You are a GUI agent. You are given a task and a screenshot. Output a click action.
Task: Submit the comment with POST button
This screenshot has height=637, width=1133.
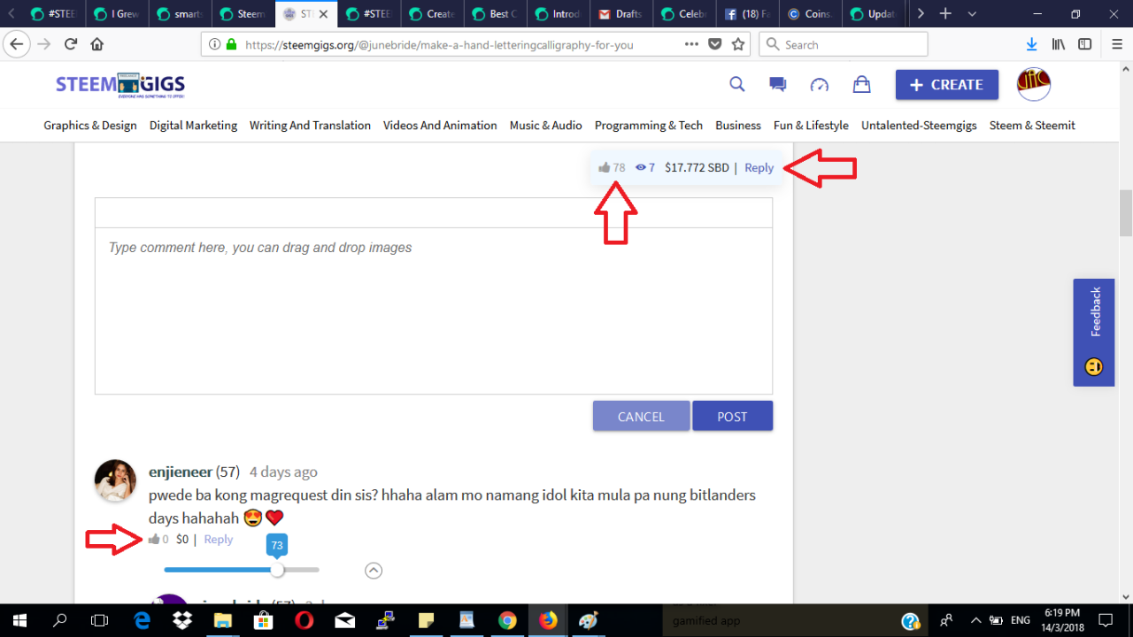[x=732, y=416]
